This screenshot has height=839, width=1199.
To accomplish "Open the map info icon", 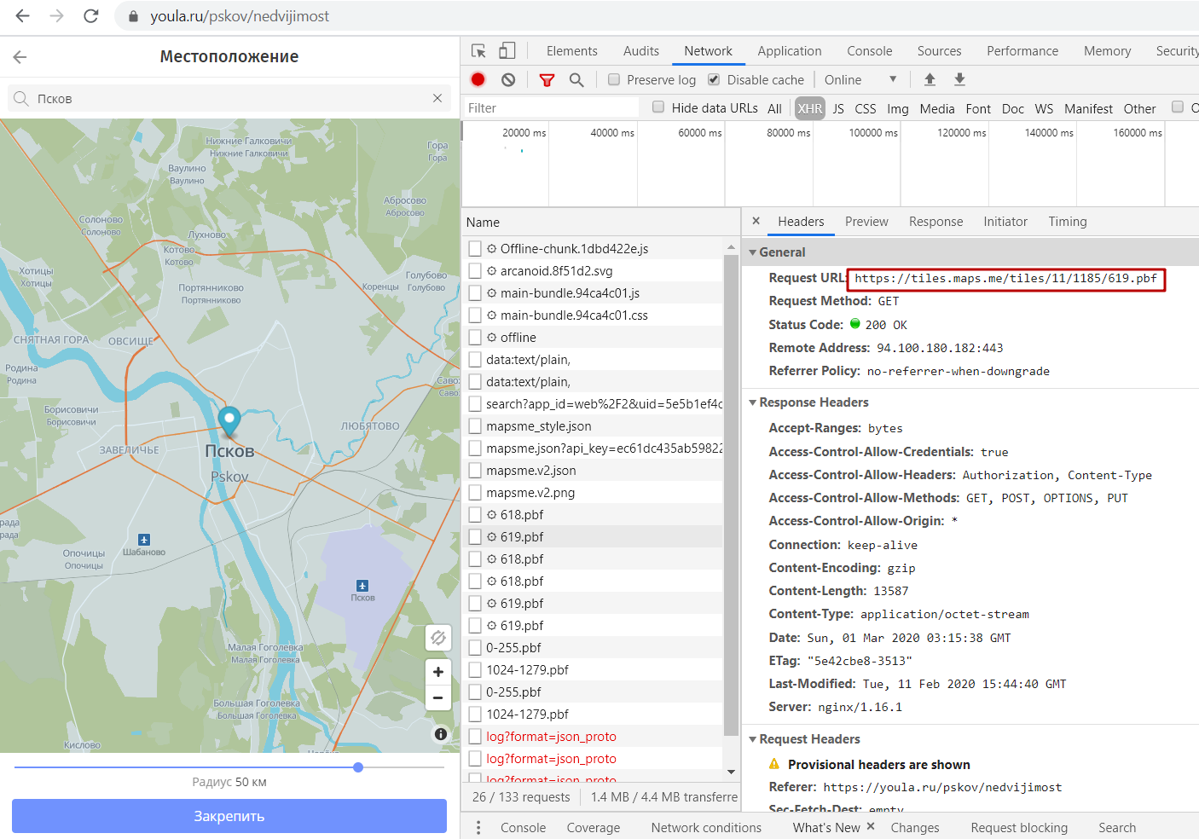I will coord(441,734).
